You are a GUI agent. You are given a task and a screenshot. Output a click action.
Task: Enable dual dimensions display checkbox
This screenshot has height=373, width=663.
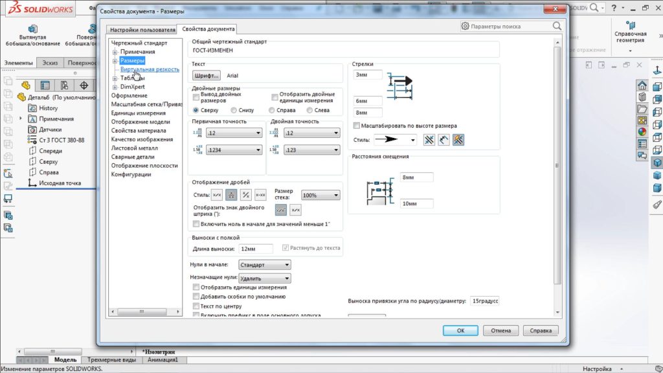point(196,98)
